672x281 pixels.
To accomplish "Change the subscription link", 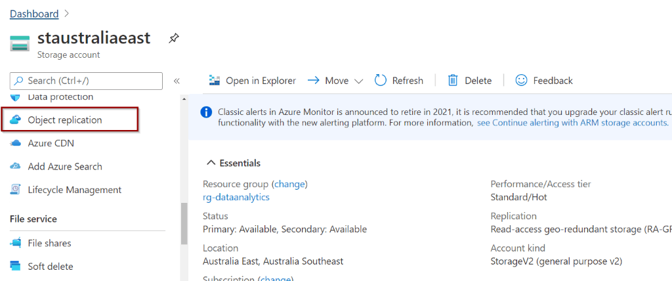I will pyautogui.click(x=276, y=279).
